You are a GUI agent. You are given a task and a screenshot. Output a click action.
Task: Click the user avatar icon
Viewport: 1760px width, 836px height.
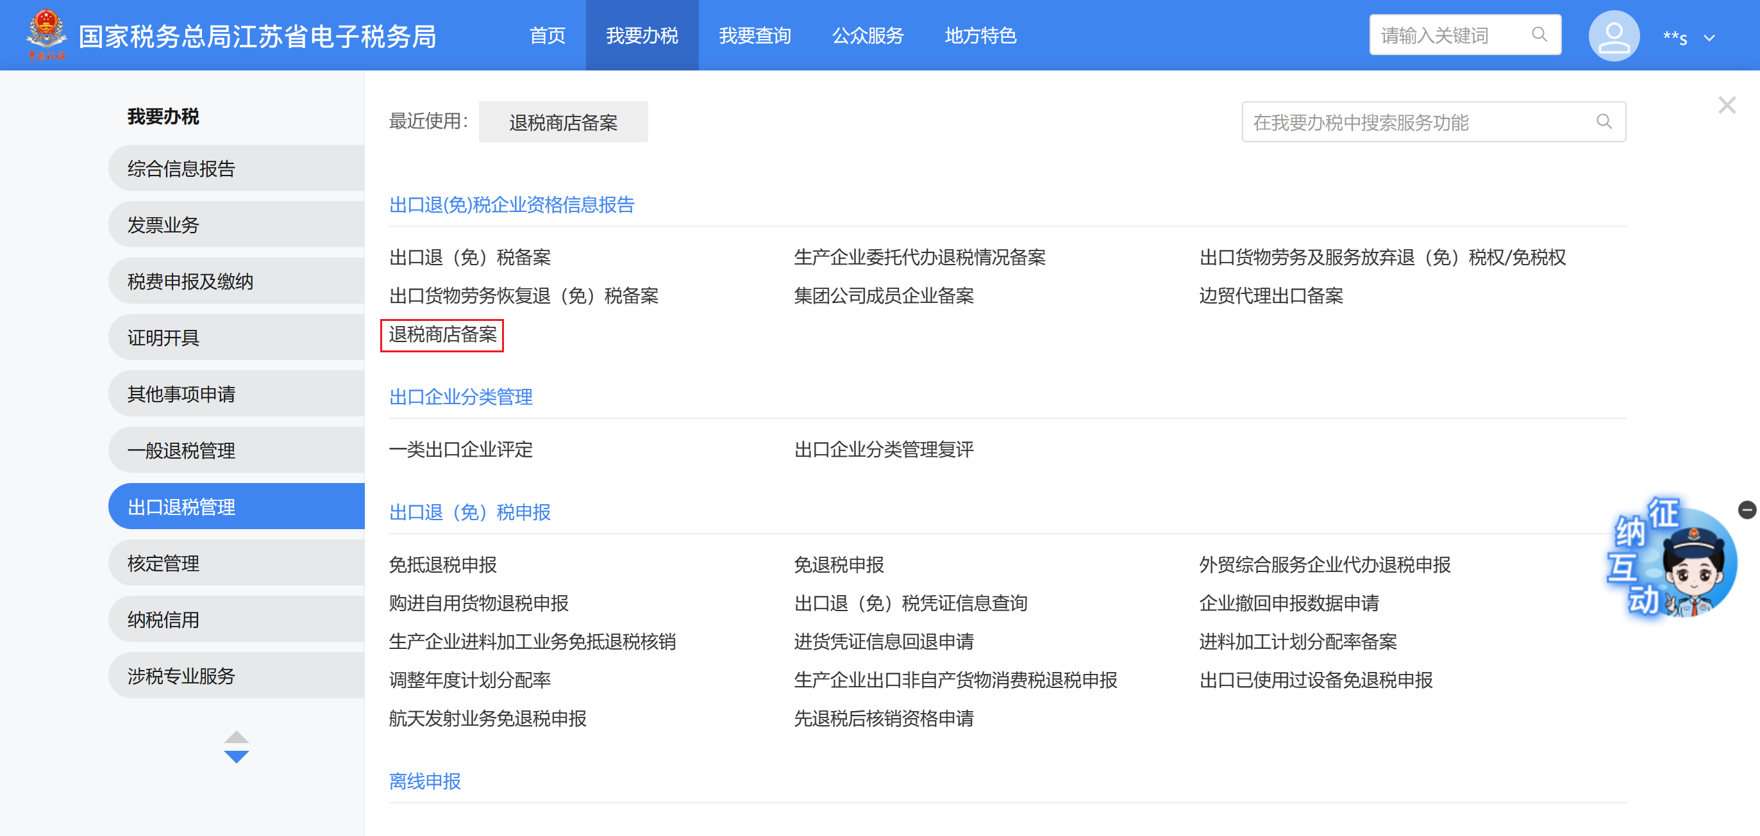[1613, 36]
